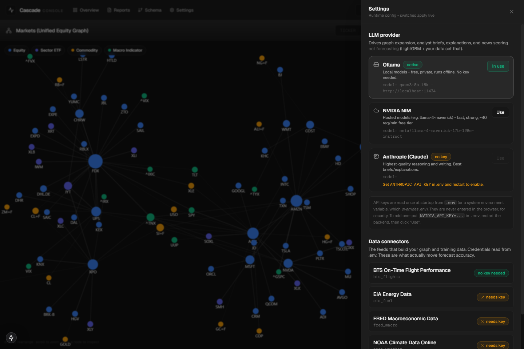Click the NVIDIA_API_KEY=... code snippet

[x=442, y=216]
